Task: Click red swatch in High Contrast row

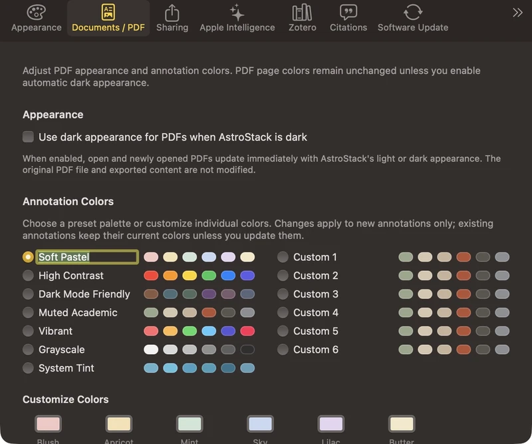Action: (151, 276)
